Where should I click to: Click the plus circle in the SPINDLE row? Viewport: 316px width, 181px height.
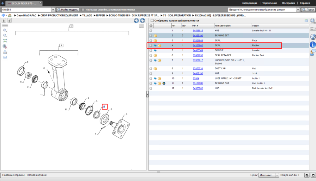tap(151, 50)
